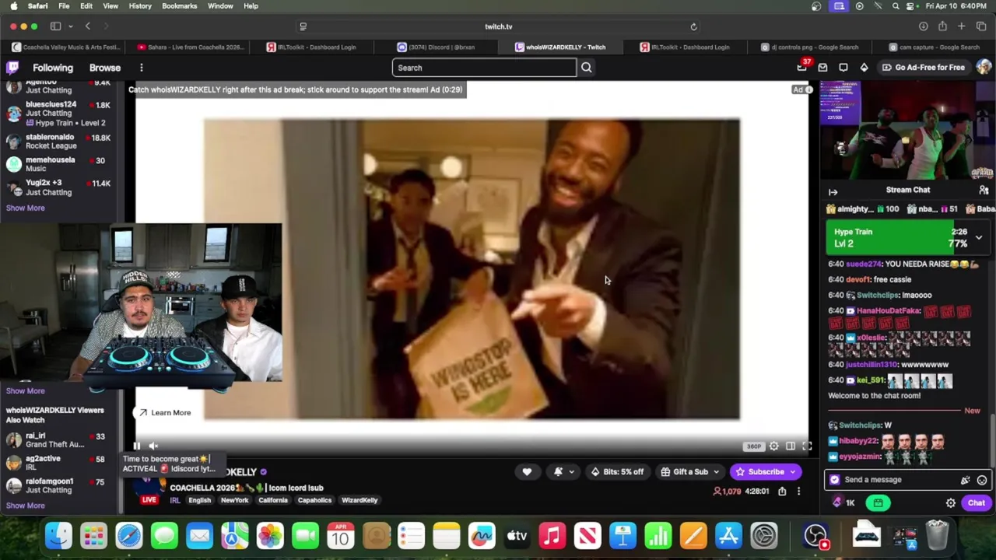
Task: Expand the Subscribe button options
Action: (792, 472)
